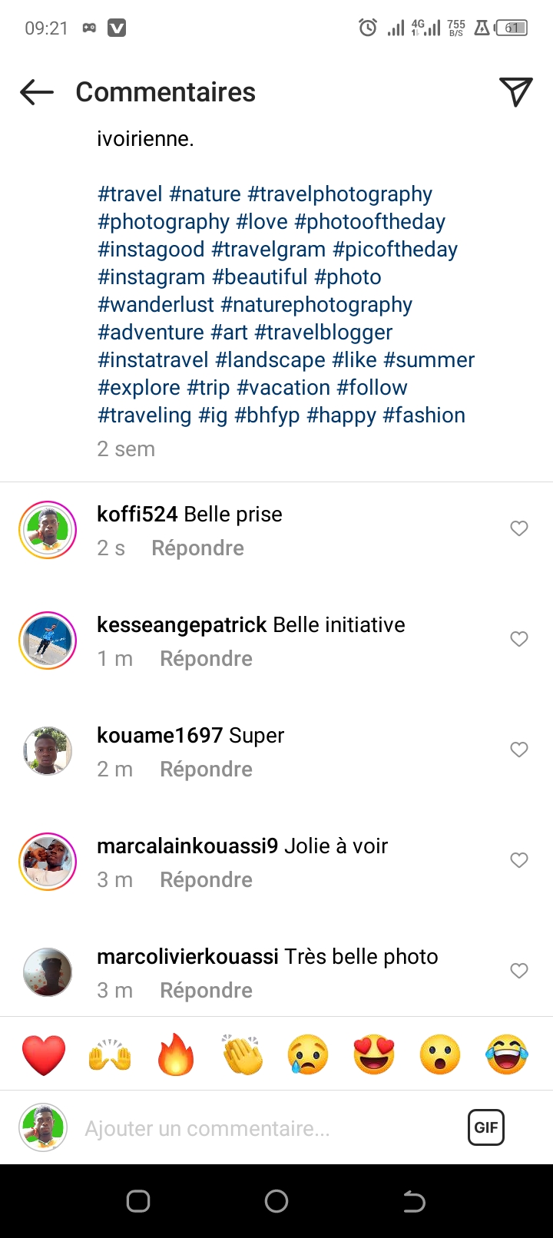Open the #wanderlust hashtag
This screenshot has height=1238, width=553.
[x=156, y=305]
